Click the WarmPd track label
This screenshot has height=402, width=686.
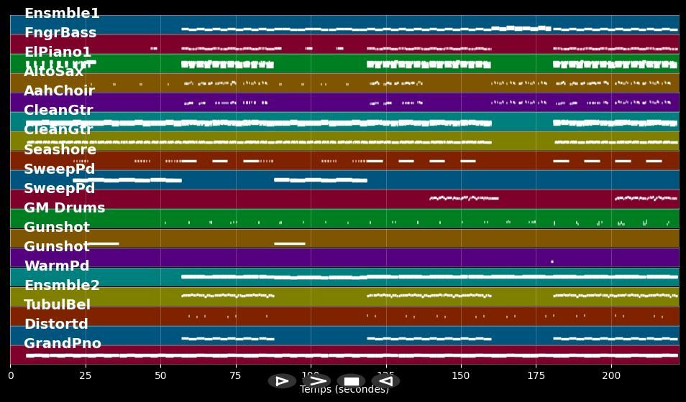click(x=57, y=266)
